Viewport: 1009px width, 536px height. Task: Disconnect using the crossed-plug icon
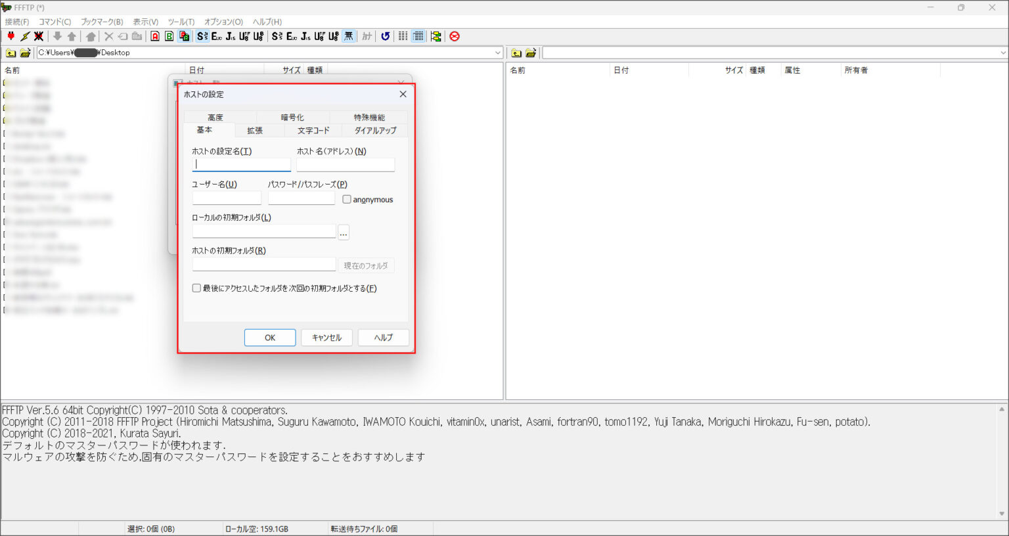click(x=39, y=36)
